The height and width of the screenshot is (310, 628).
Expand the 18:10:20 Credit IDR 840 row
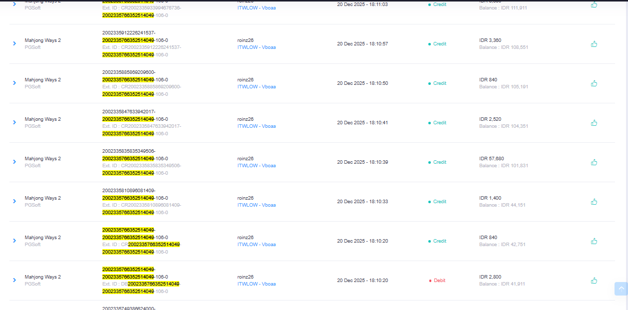point(14,241)
